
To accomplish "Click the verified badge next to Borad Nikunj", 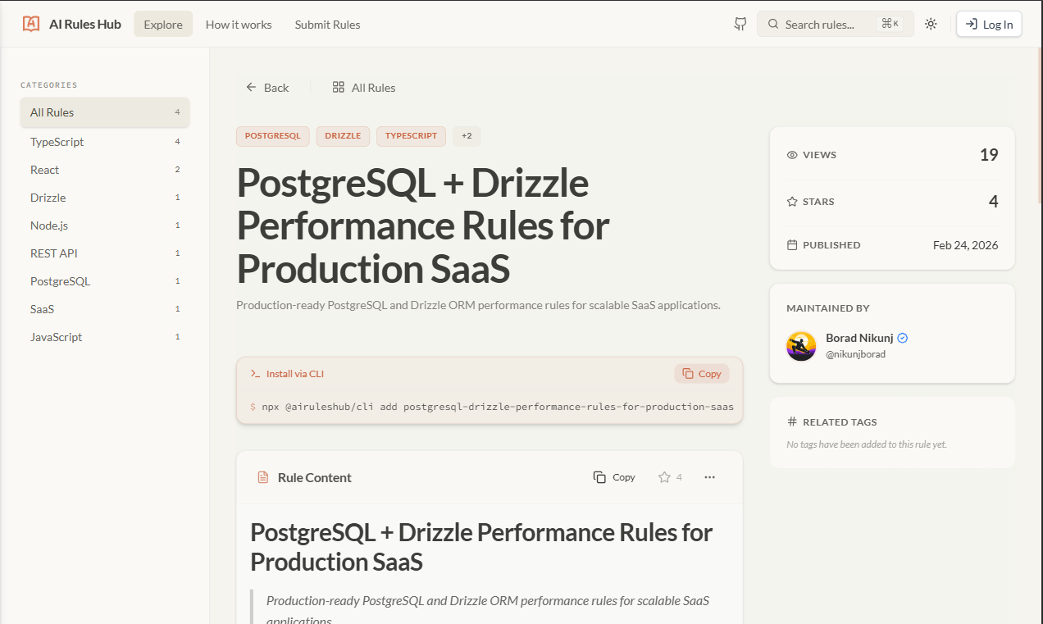I will (x=902, y=337).
